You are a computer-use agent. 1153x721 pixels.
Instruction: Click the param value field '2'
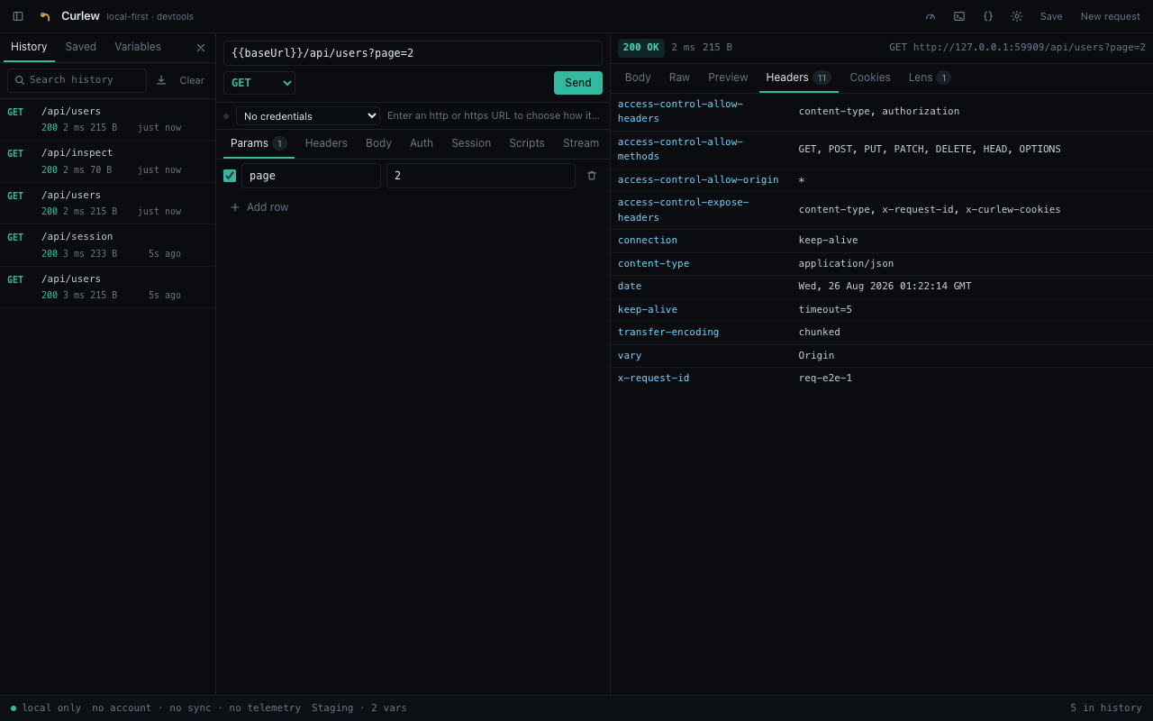pos(481,176)
